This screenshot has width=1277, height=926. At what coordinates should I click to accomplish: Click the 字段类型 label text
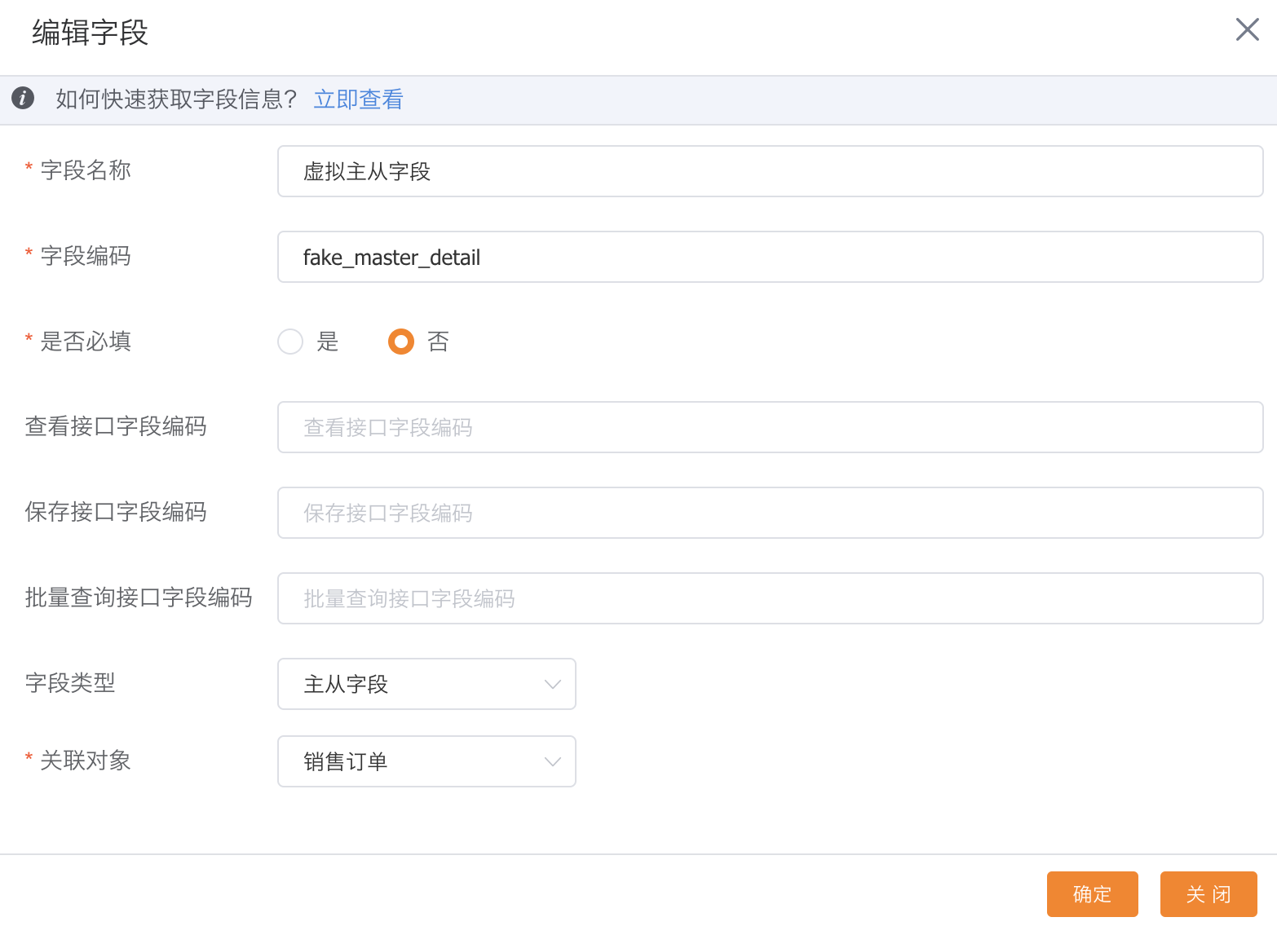70,682
